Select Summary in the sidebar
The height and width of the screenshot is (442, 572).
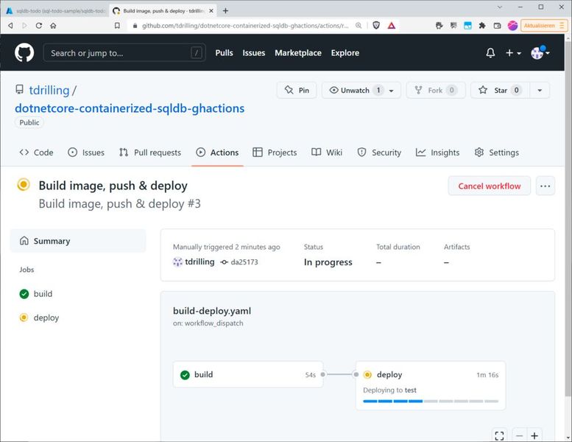coord(78,241)
